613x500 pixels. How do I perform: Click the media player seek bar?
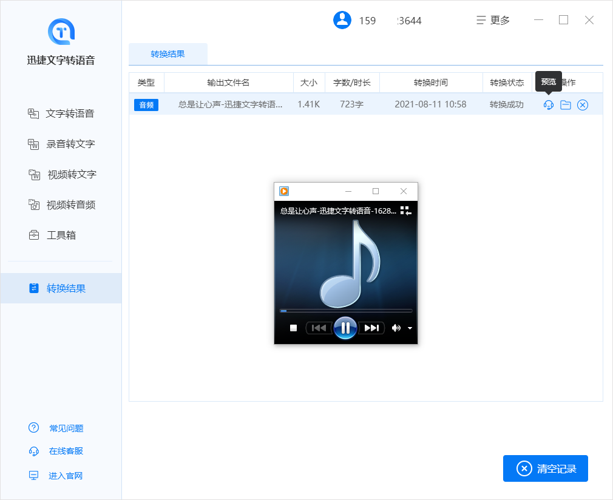[345, 311]
